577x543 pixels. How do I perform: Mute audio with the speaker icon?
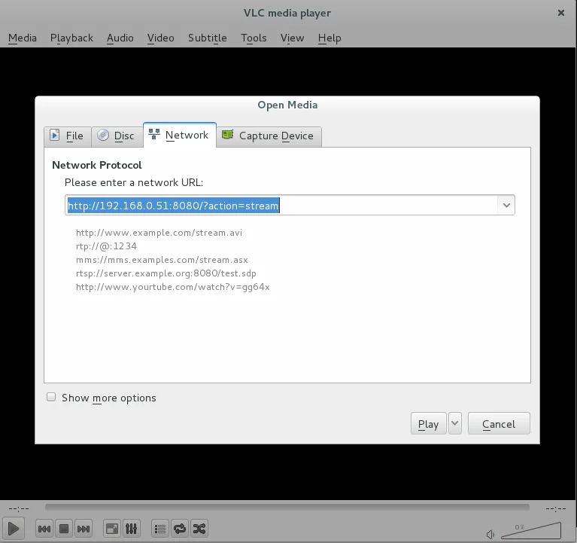490,534
